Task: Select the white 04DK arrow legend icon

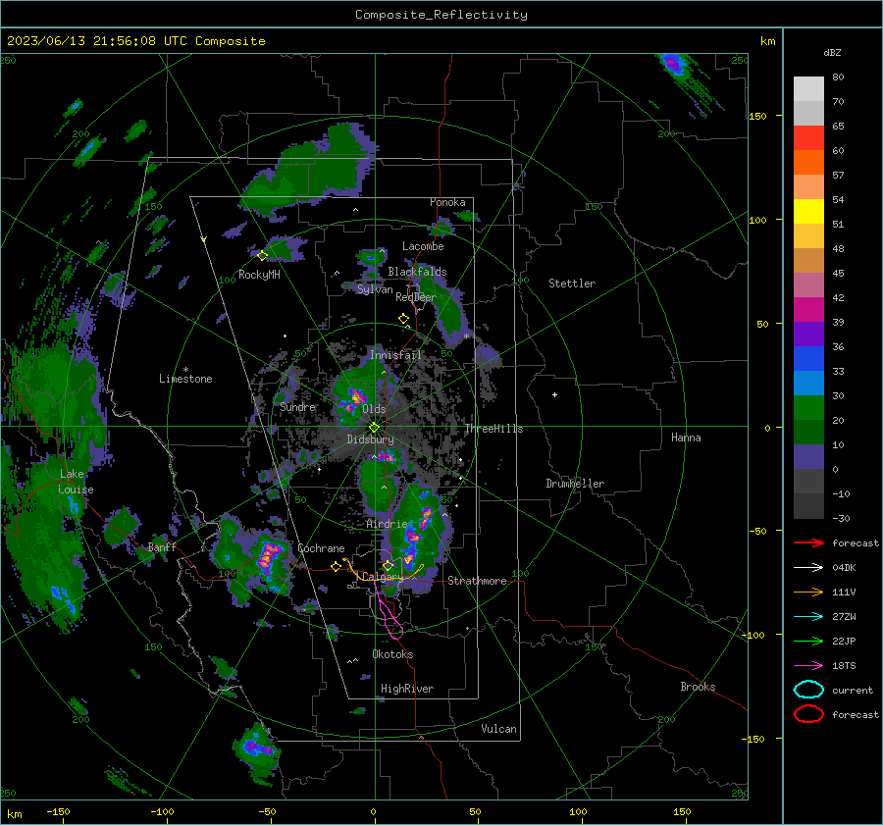Action: coord(808,568)
